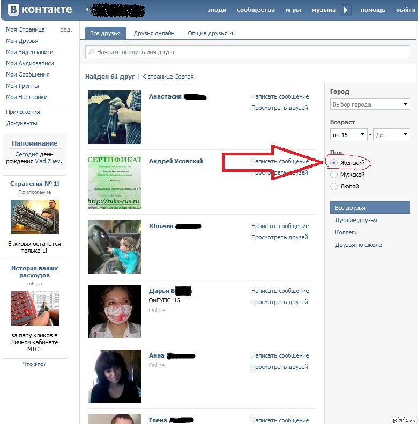Select the Лучшие друзья friend list

coord(356,220)
